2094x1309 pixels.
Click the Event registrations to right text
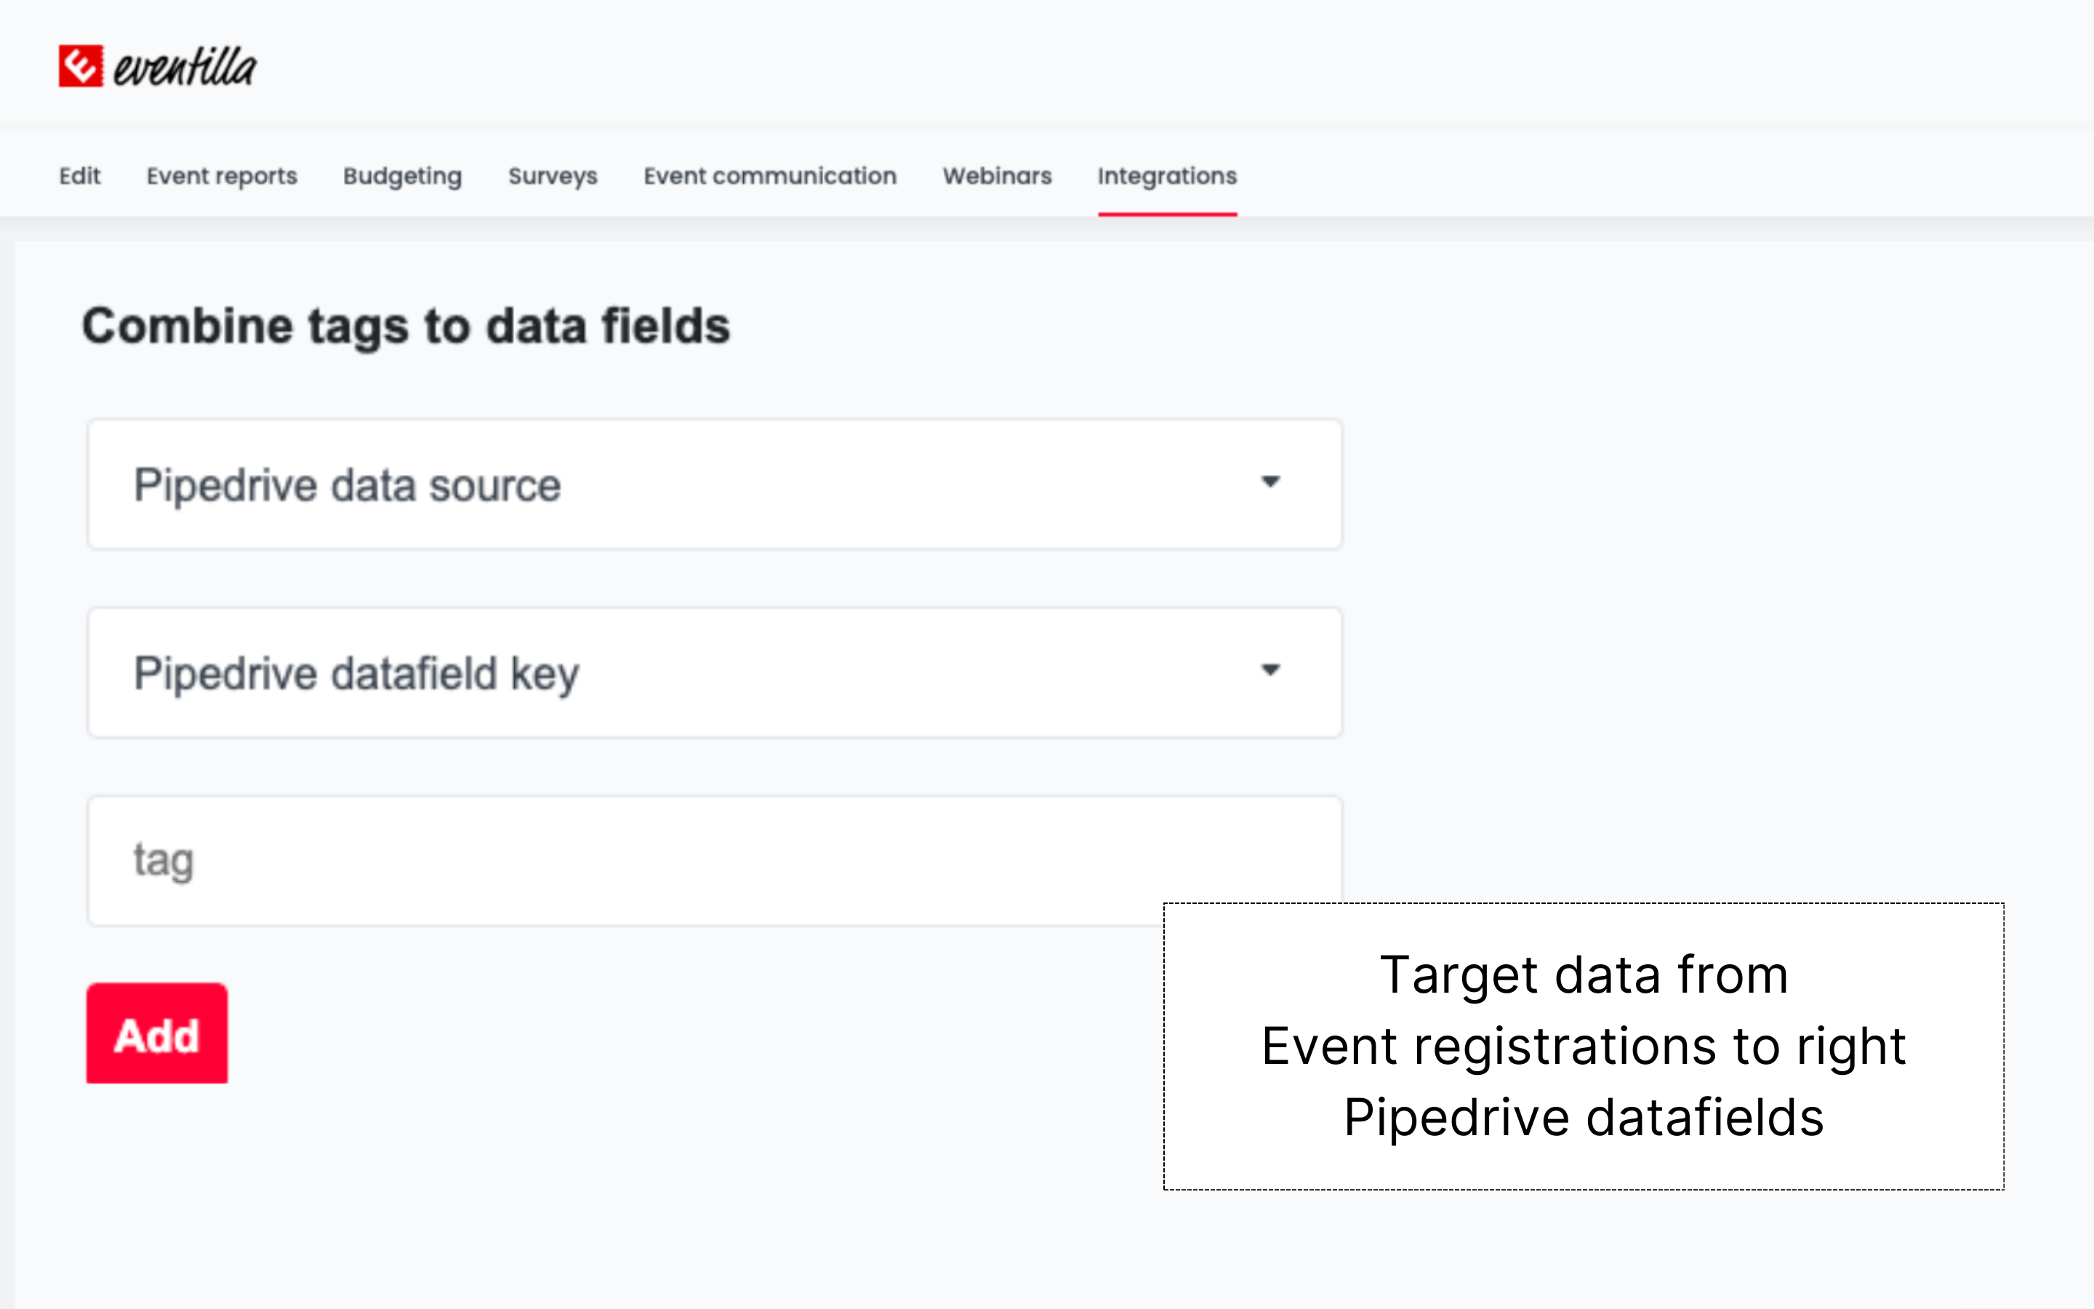click(x=1583, y=1046)
